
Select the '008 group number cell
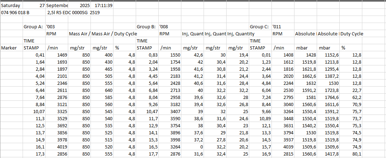point(170,27)
